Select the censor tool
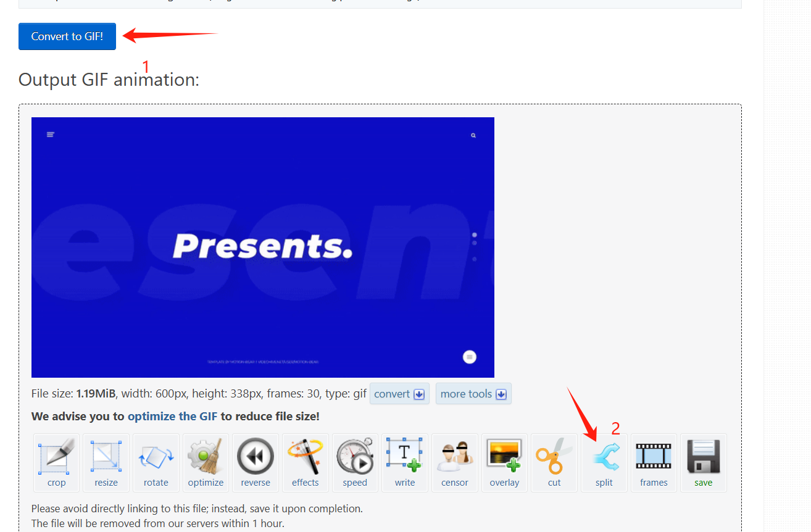This screenshot has height=532, width=811. coord(454,462)
